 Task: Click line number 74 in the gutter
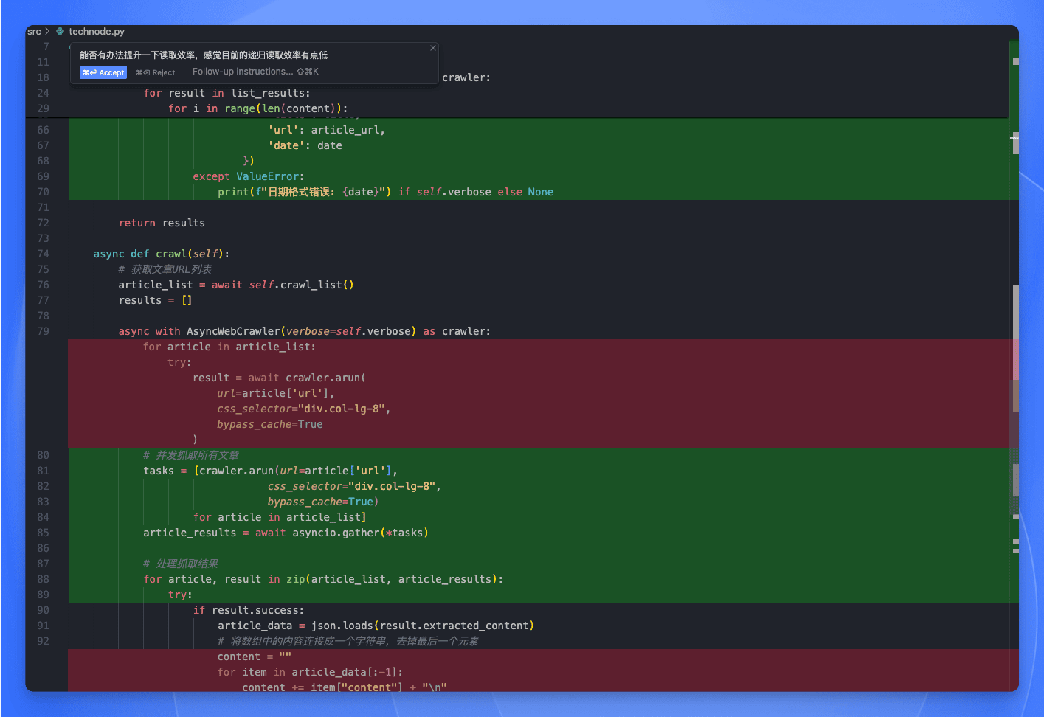coord(43,254)
